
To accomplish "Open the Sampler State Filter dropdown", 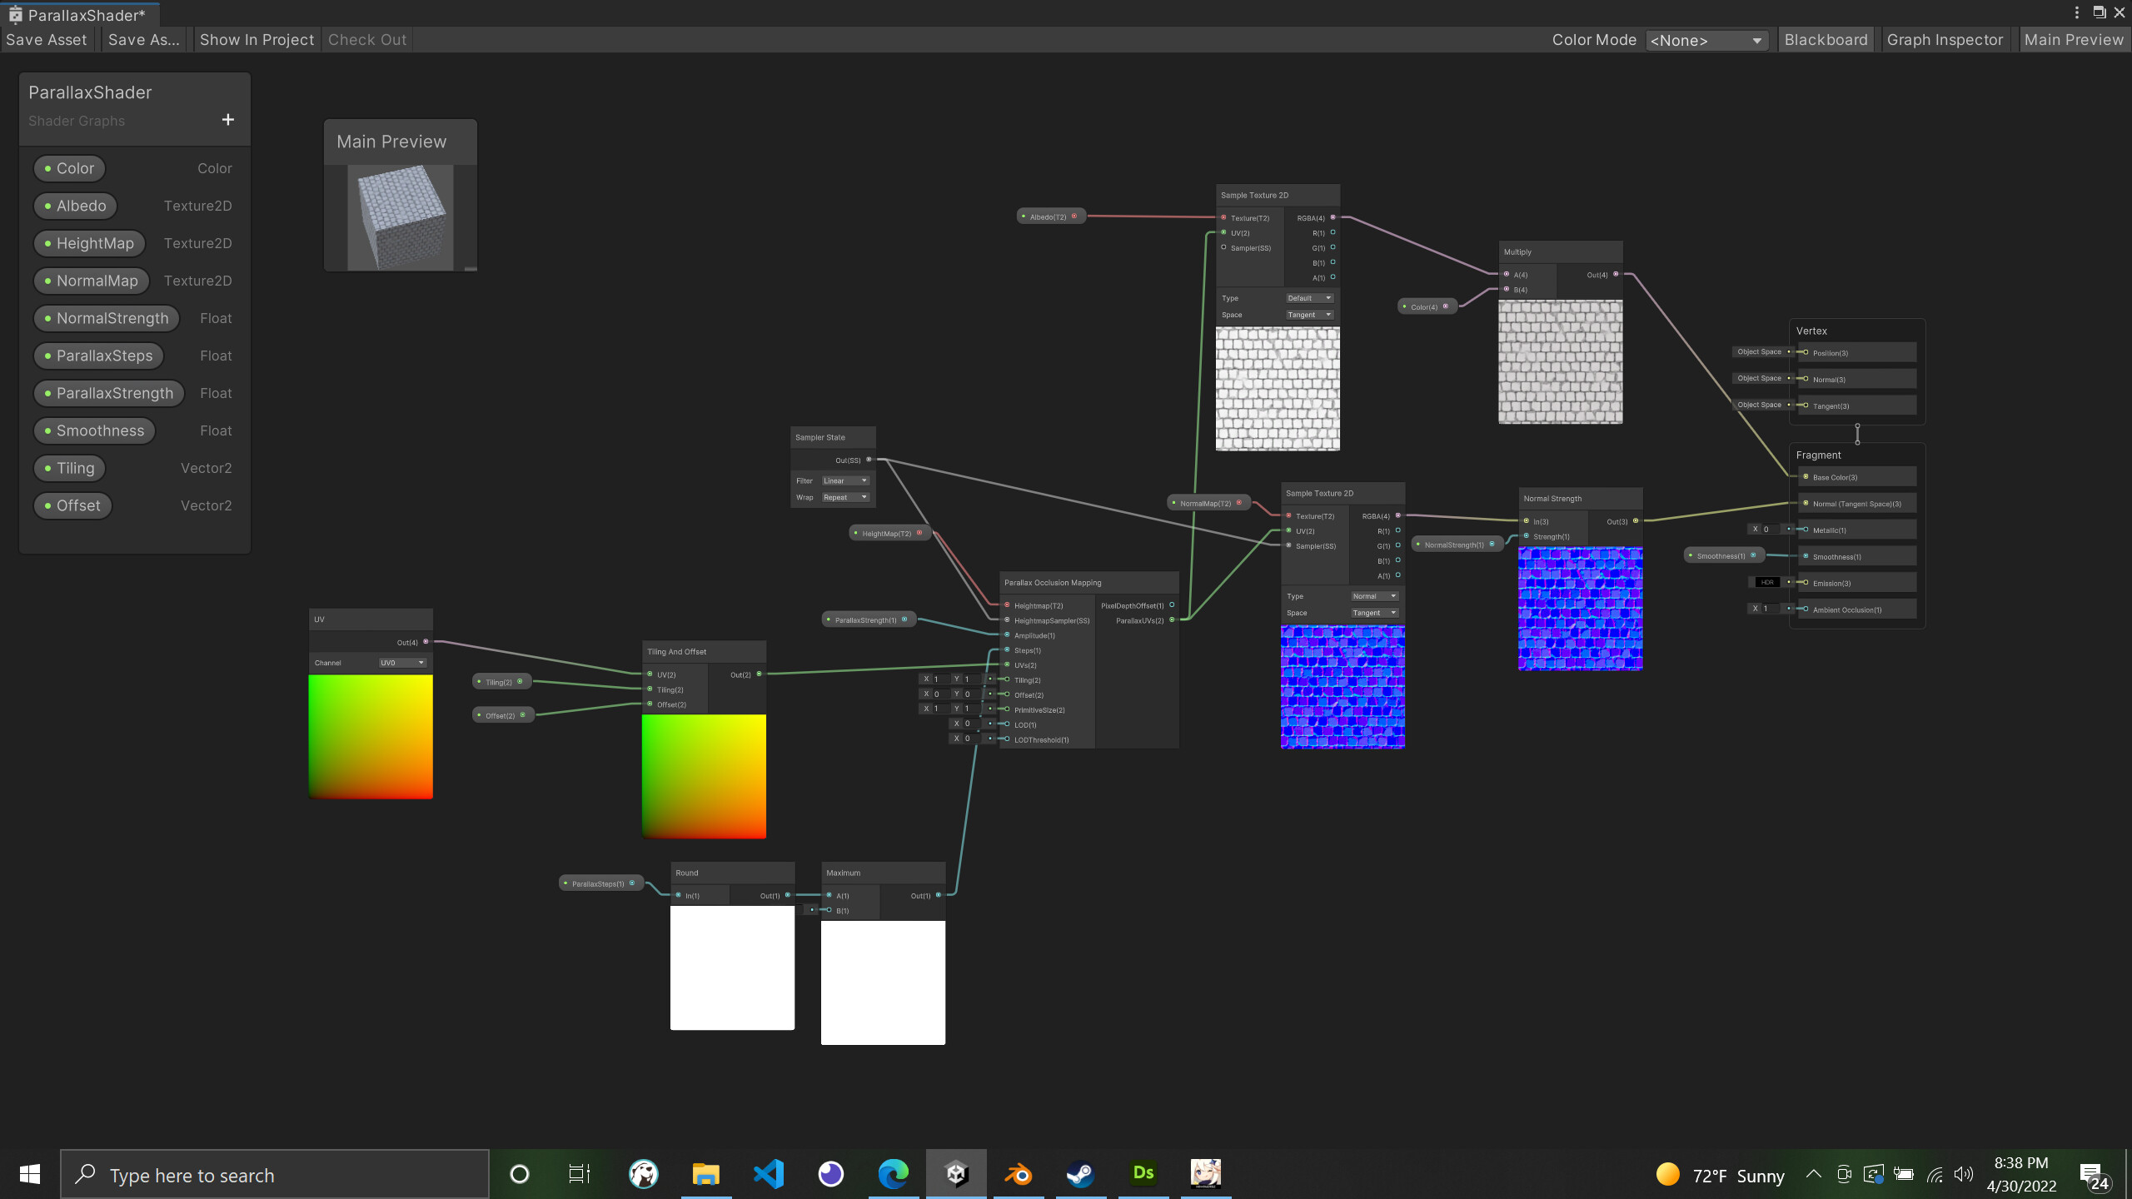I will coord(844,480).
